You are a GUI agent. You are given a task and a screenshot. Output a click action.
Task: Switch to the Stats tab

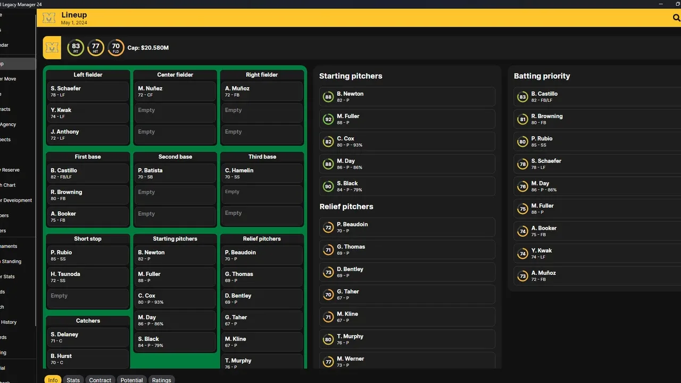click(x=73, y=380)
